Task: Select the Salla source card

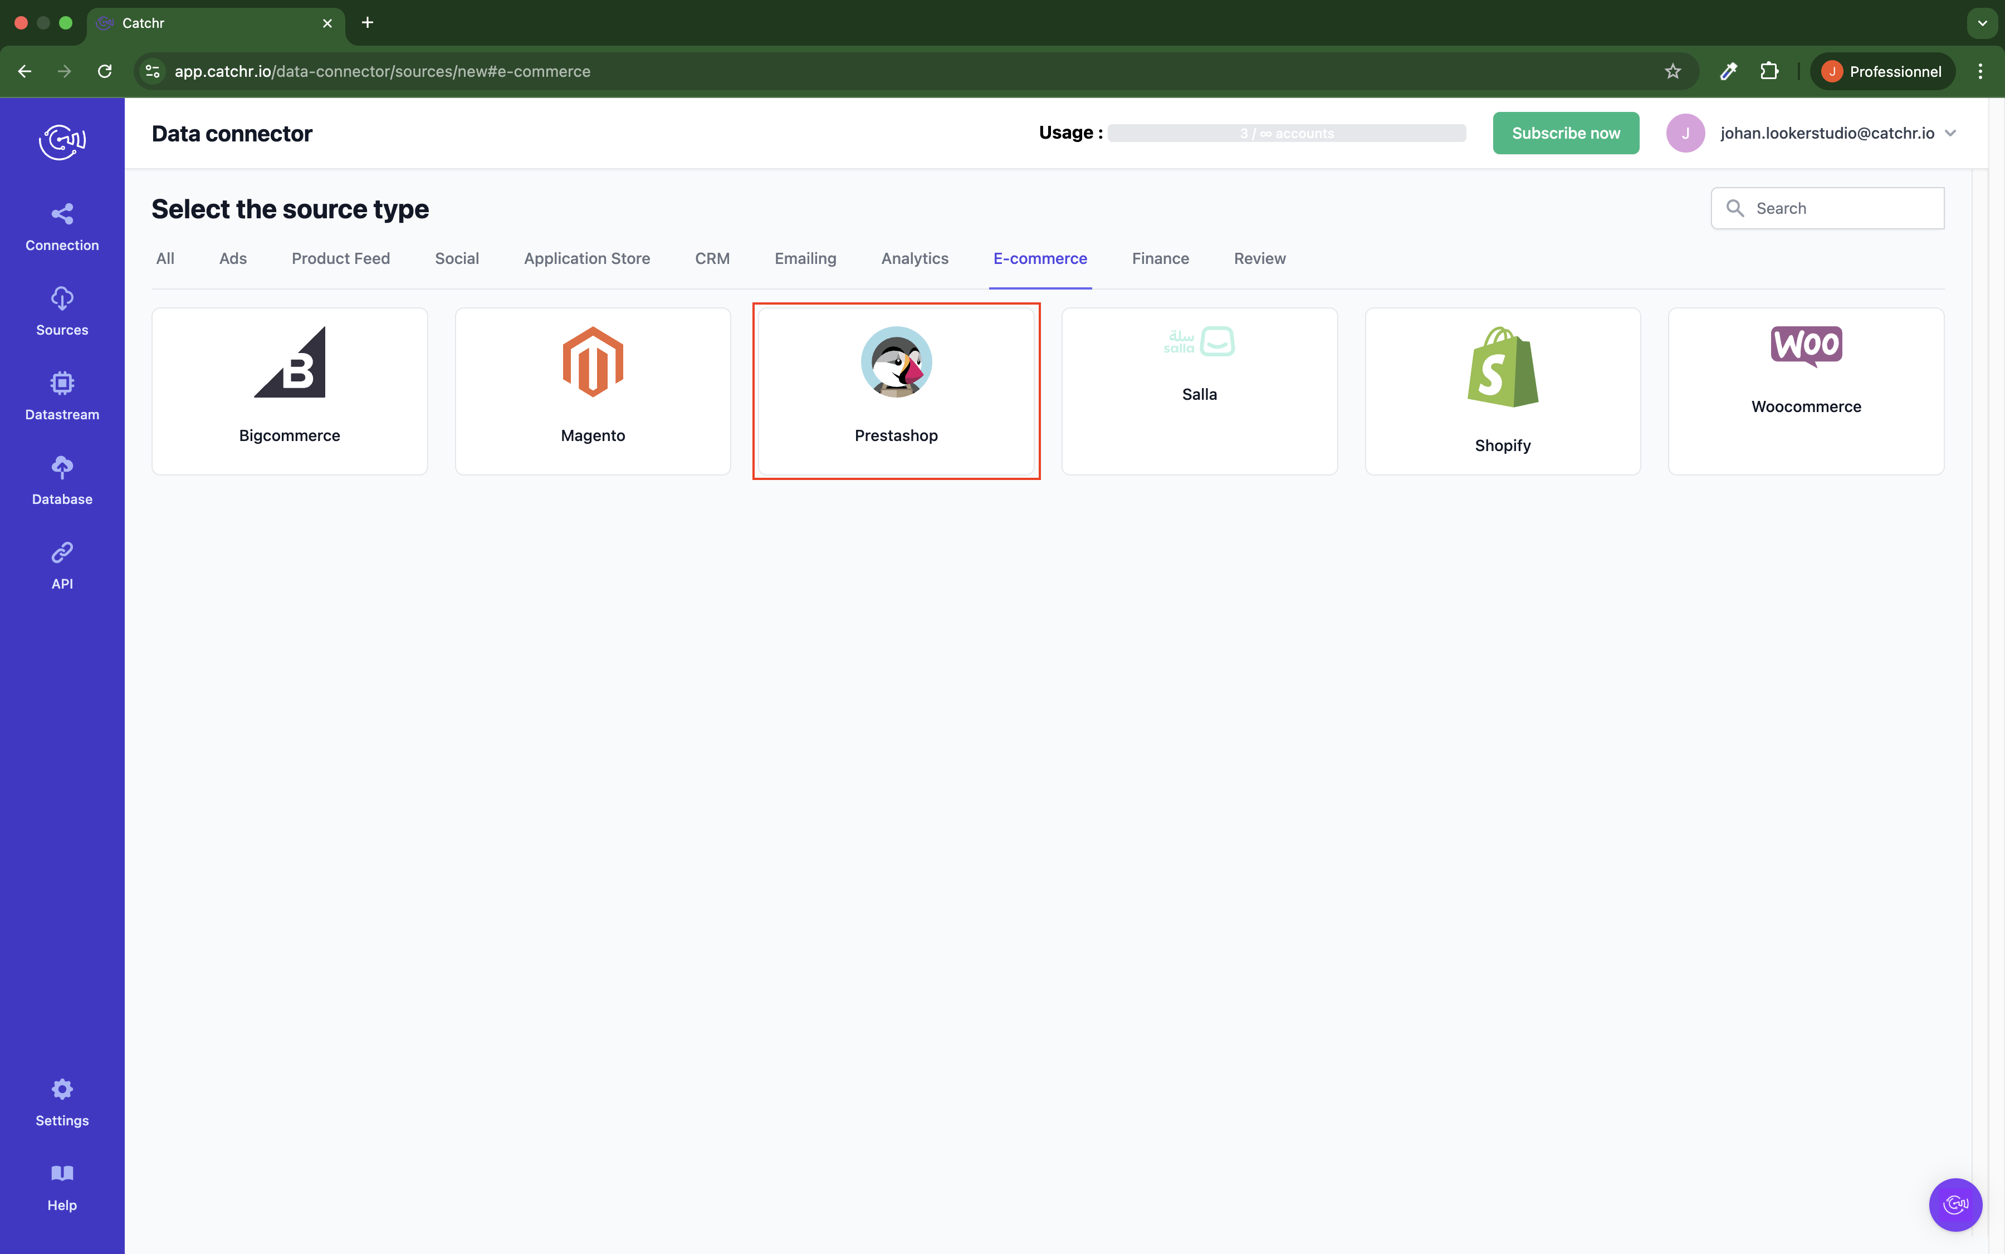Action: click(x=1200, y=391)
